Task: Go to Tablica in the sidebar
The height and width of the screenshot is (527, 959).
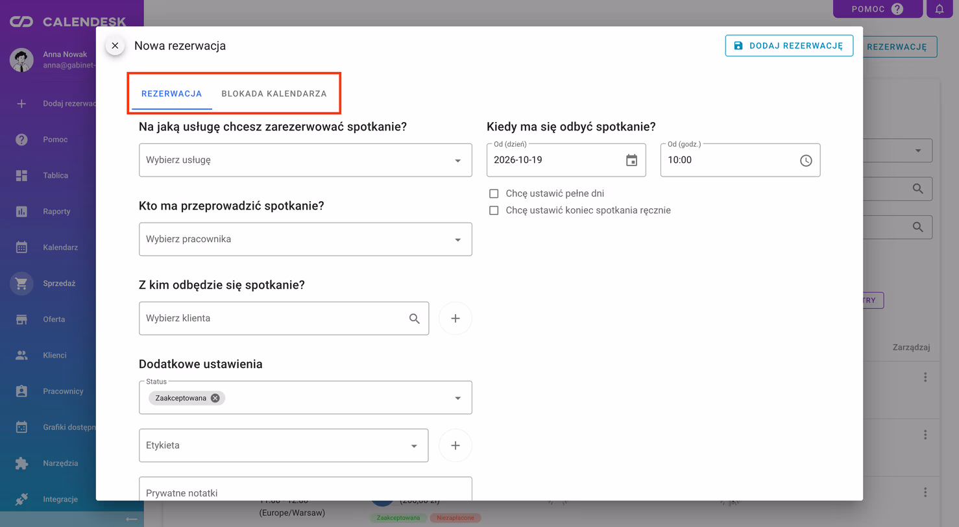Action: pyautogui.click(x=48, y=175)
